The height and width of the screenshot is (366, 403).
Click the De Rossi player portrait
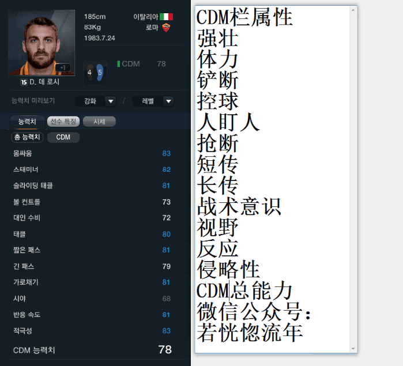click(42, 43)
